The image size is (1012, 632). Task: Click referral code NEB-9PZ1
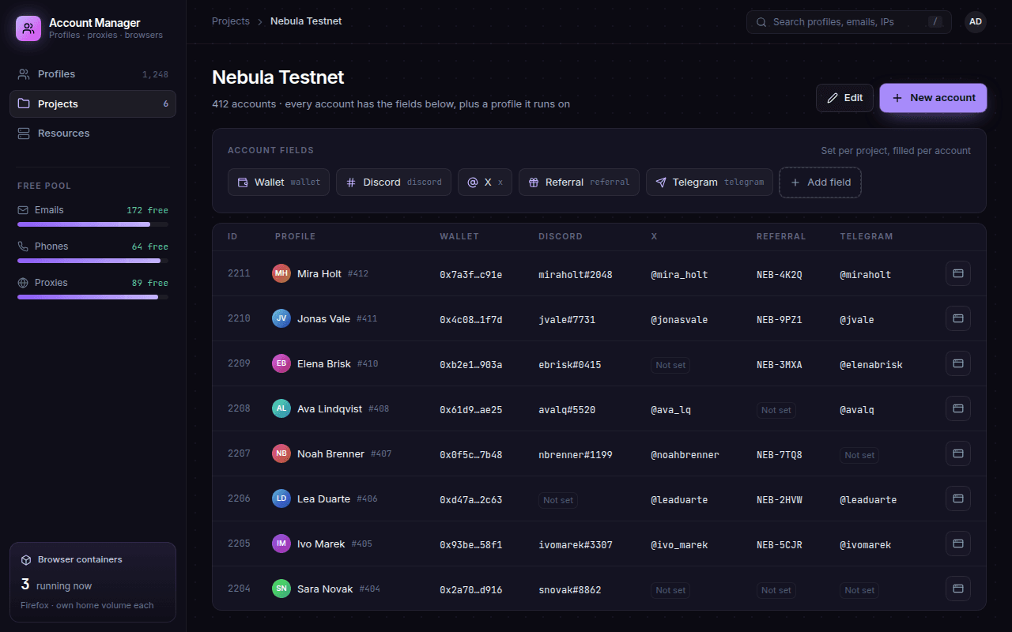click(780, 320)
